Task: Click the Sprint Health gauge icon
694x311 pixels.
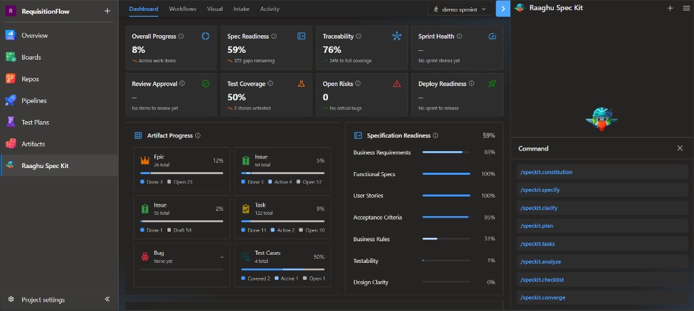Action: (492, 37)
